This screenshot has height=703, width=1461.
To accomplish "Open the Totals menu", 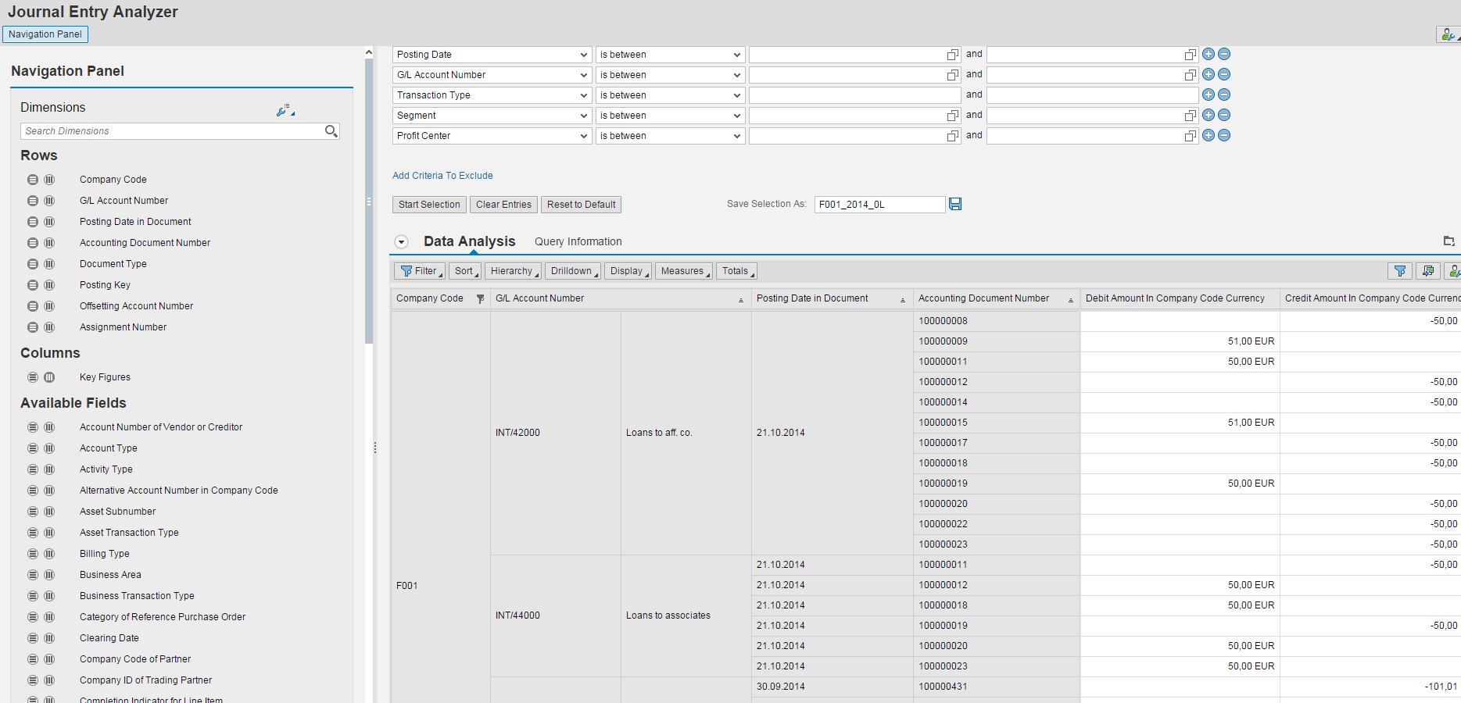I will point(736,271).
